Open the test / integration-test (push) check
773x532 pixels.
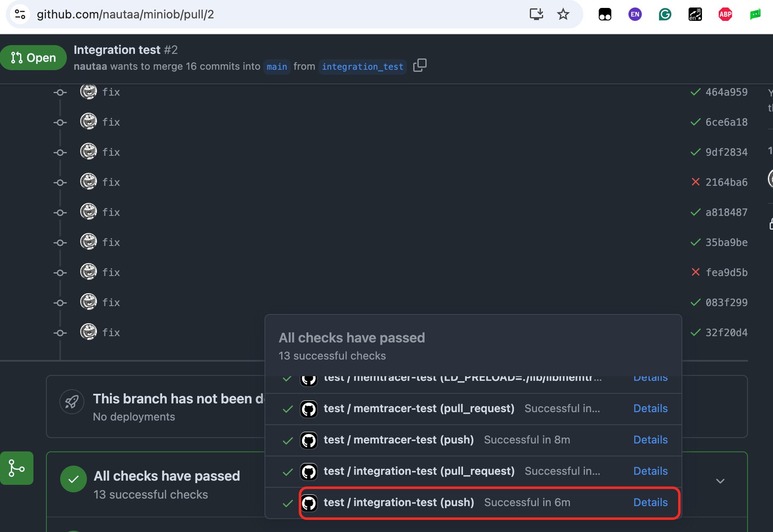coord(399,502)
